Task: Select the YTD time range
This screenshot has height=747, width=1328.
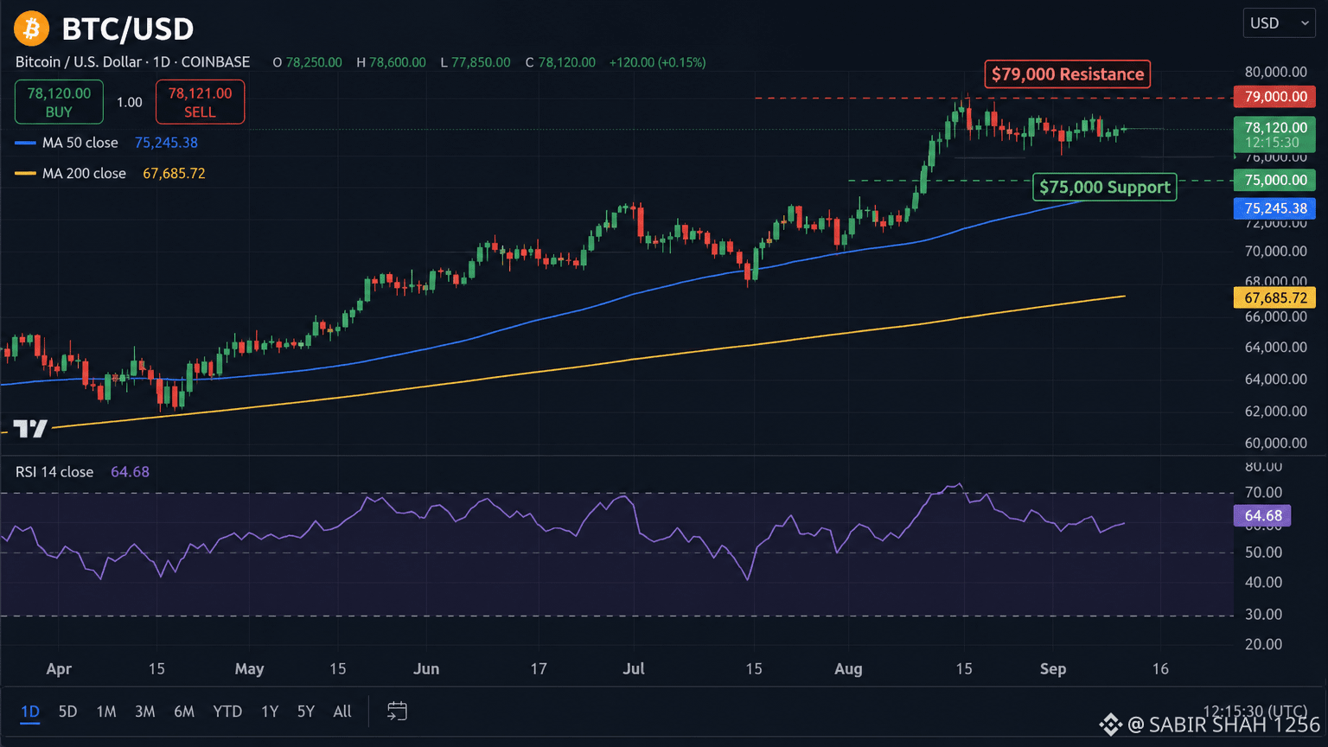Action: point(227,712)
